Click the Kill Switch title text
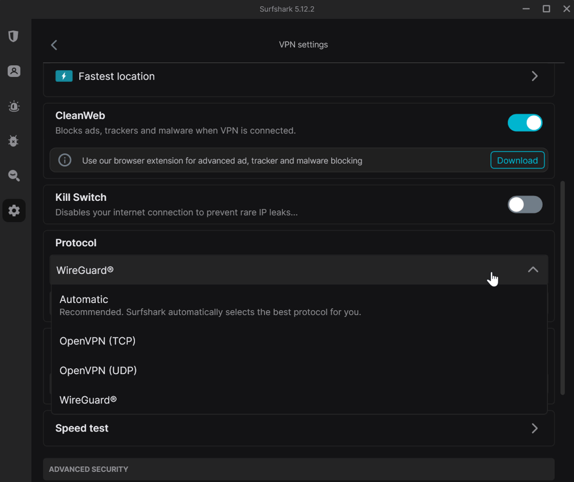 [x=81, y=197]
